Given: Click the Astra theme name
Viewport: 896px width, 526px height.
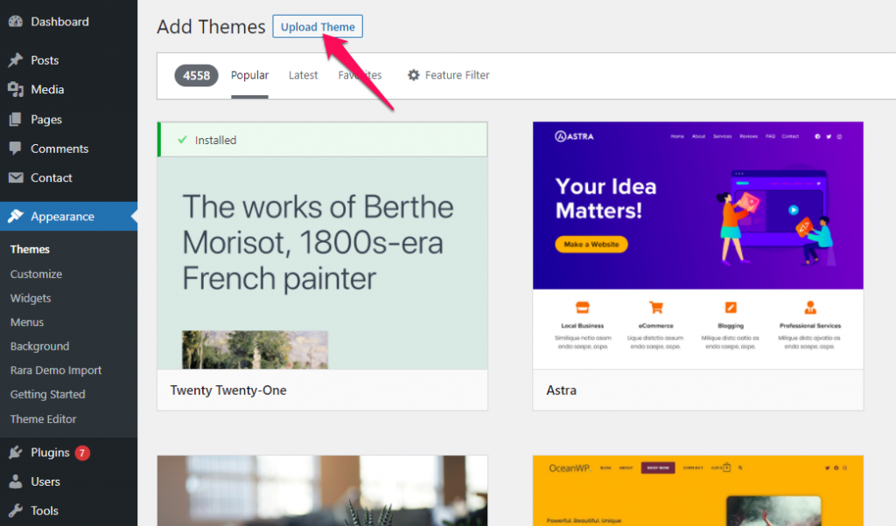Looking at the screenshot, I should (x=561, y=391).
